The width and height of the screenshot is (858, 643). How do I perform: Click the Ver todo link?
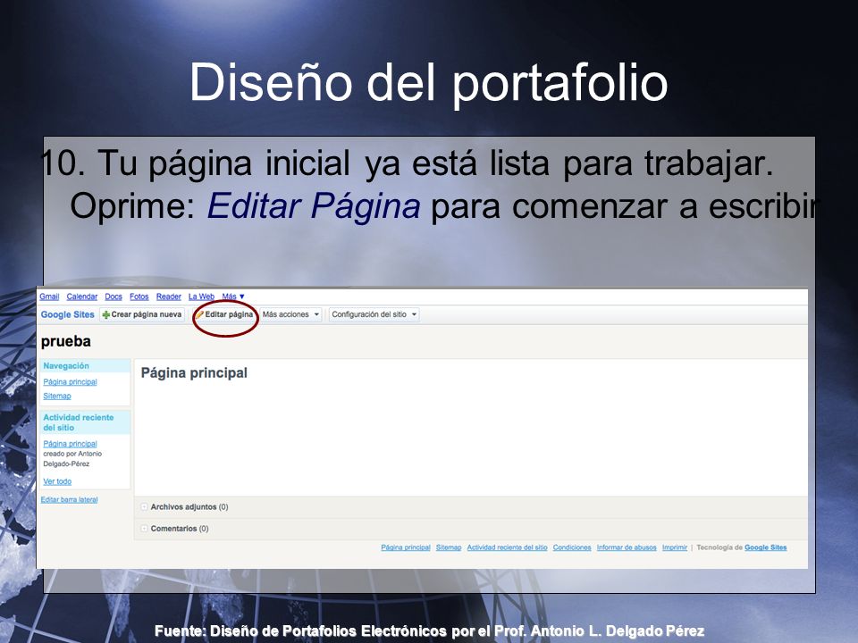(57, 481)
